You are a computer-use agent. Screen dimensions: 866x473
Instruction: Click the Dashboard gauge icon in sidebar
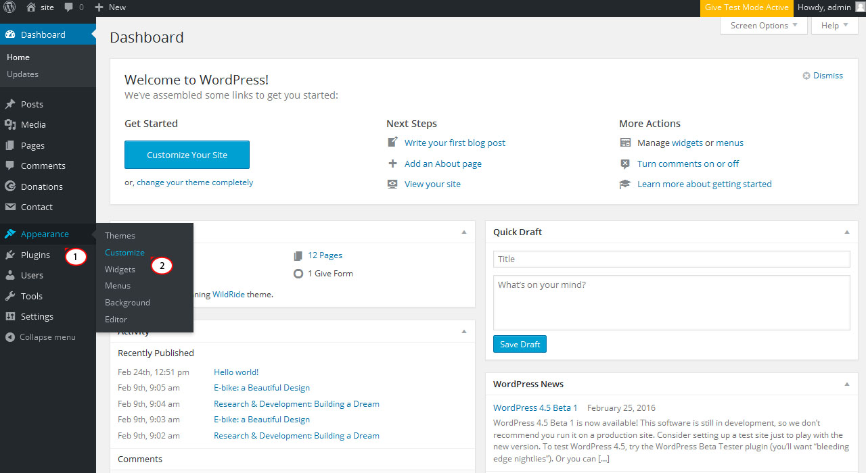pos(10,34)
